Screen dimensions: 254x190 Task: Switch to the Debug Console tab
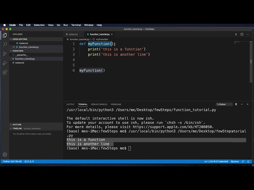(99, 104)
